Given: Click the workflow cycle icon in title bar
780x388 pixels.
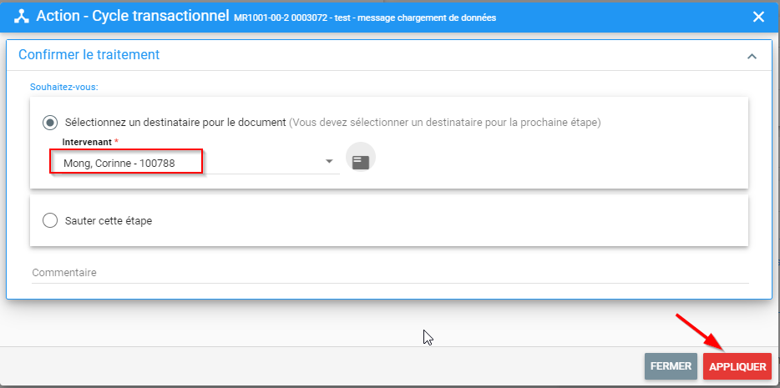Looking at the screenshot, I should click(22, 17).
